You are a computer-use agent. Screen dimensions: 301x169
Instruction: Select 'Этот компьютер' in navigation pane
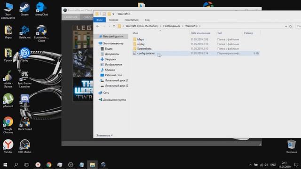pyautogui.click(x=111, y=44)
